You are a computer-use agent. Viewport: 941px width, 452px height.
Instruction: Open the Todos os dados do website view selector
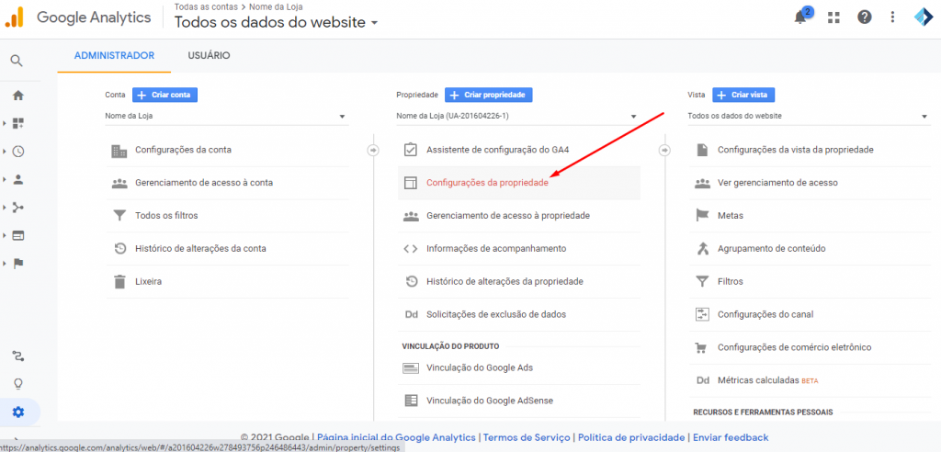point(276,23)
